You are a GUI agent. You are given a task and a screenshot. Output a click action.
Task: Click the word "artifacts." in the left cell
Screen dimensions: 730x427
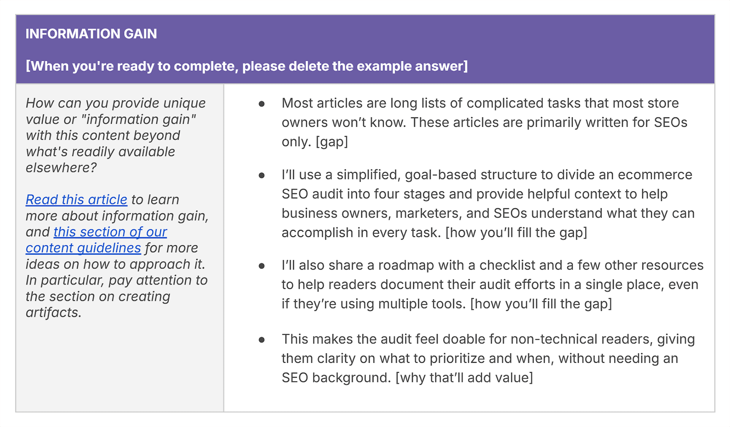[53, 313]
